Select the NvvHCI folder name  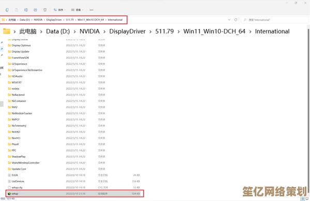[x=16, y=138]
